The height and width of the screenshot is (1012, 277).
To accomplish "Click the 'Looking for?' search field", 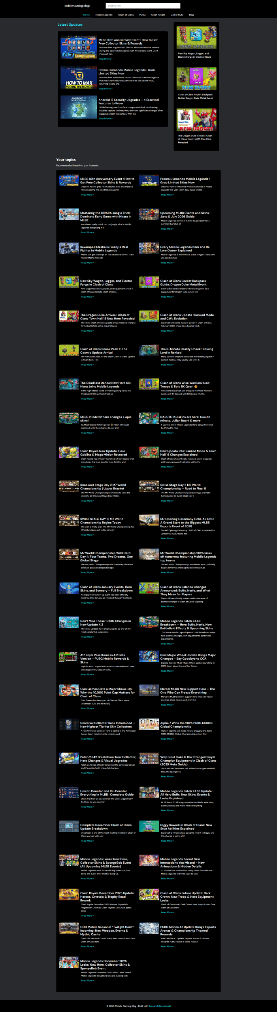I will click(143, 6).
